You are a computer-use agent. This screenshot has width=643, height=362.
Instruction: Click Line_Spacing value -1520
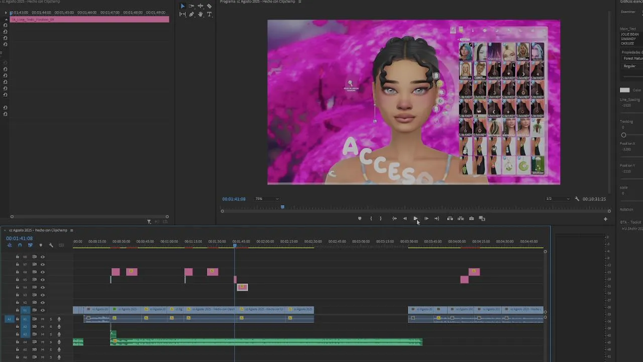626,106
